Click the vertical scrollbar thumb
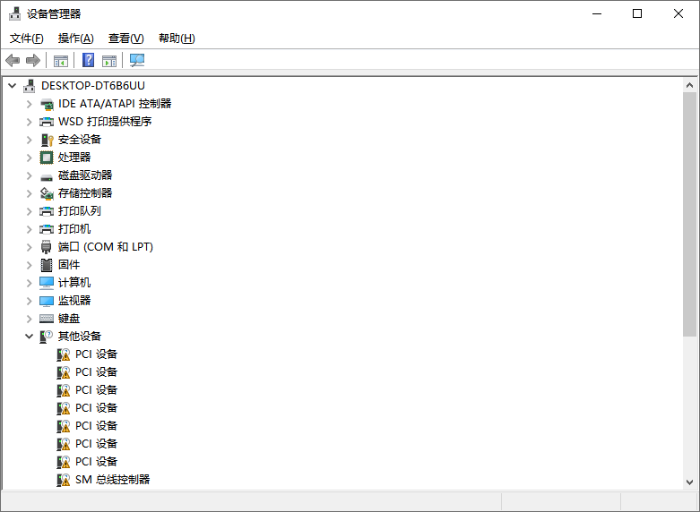This screenshot has height=512, width=700. click(689, 214)
